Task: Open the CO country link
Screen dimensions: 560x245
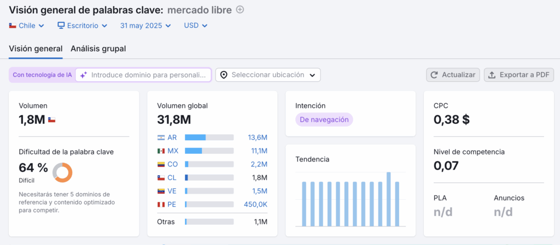Action: [x=172, y=164]
